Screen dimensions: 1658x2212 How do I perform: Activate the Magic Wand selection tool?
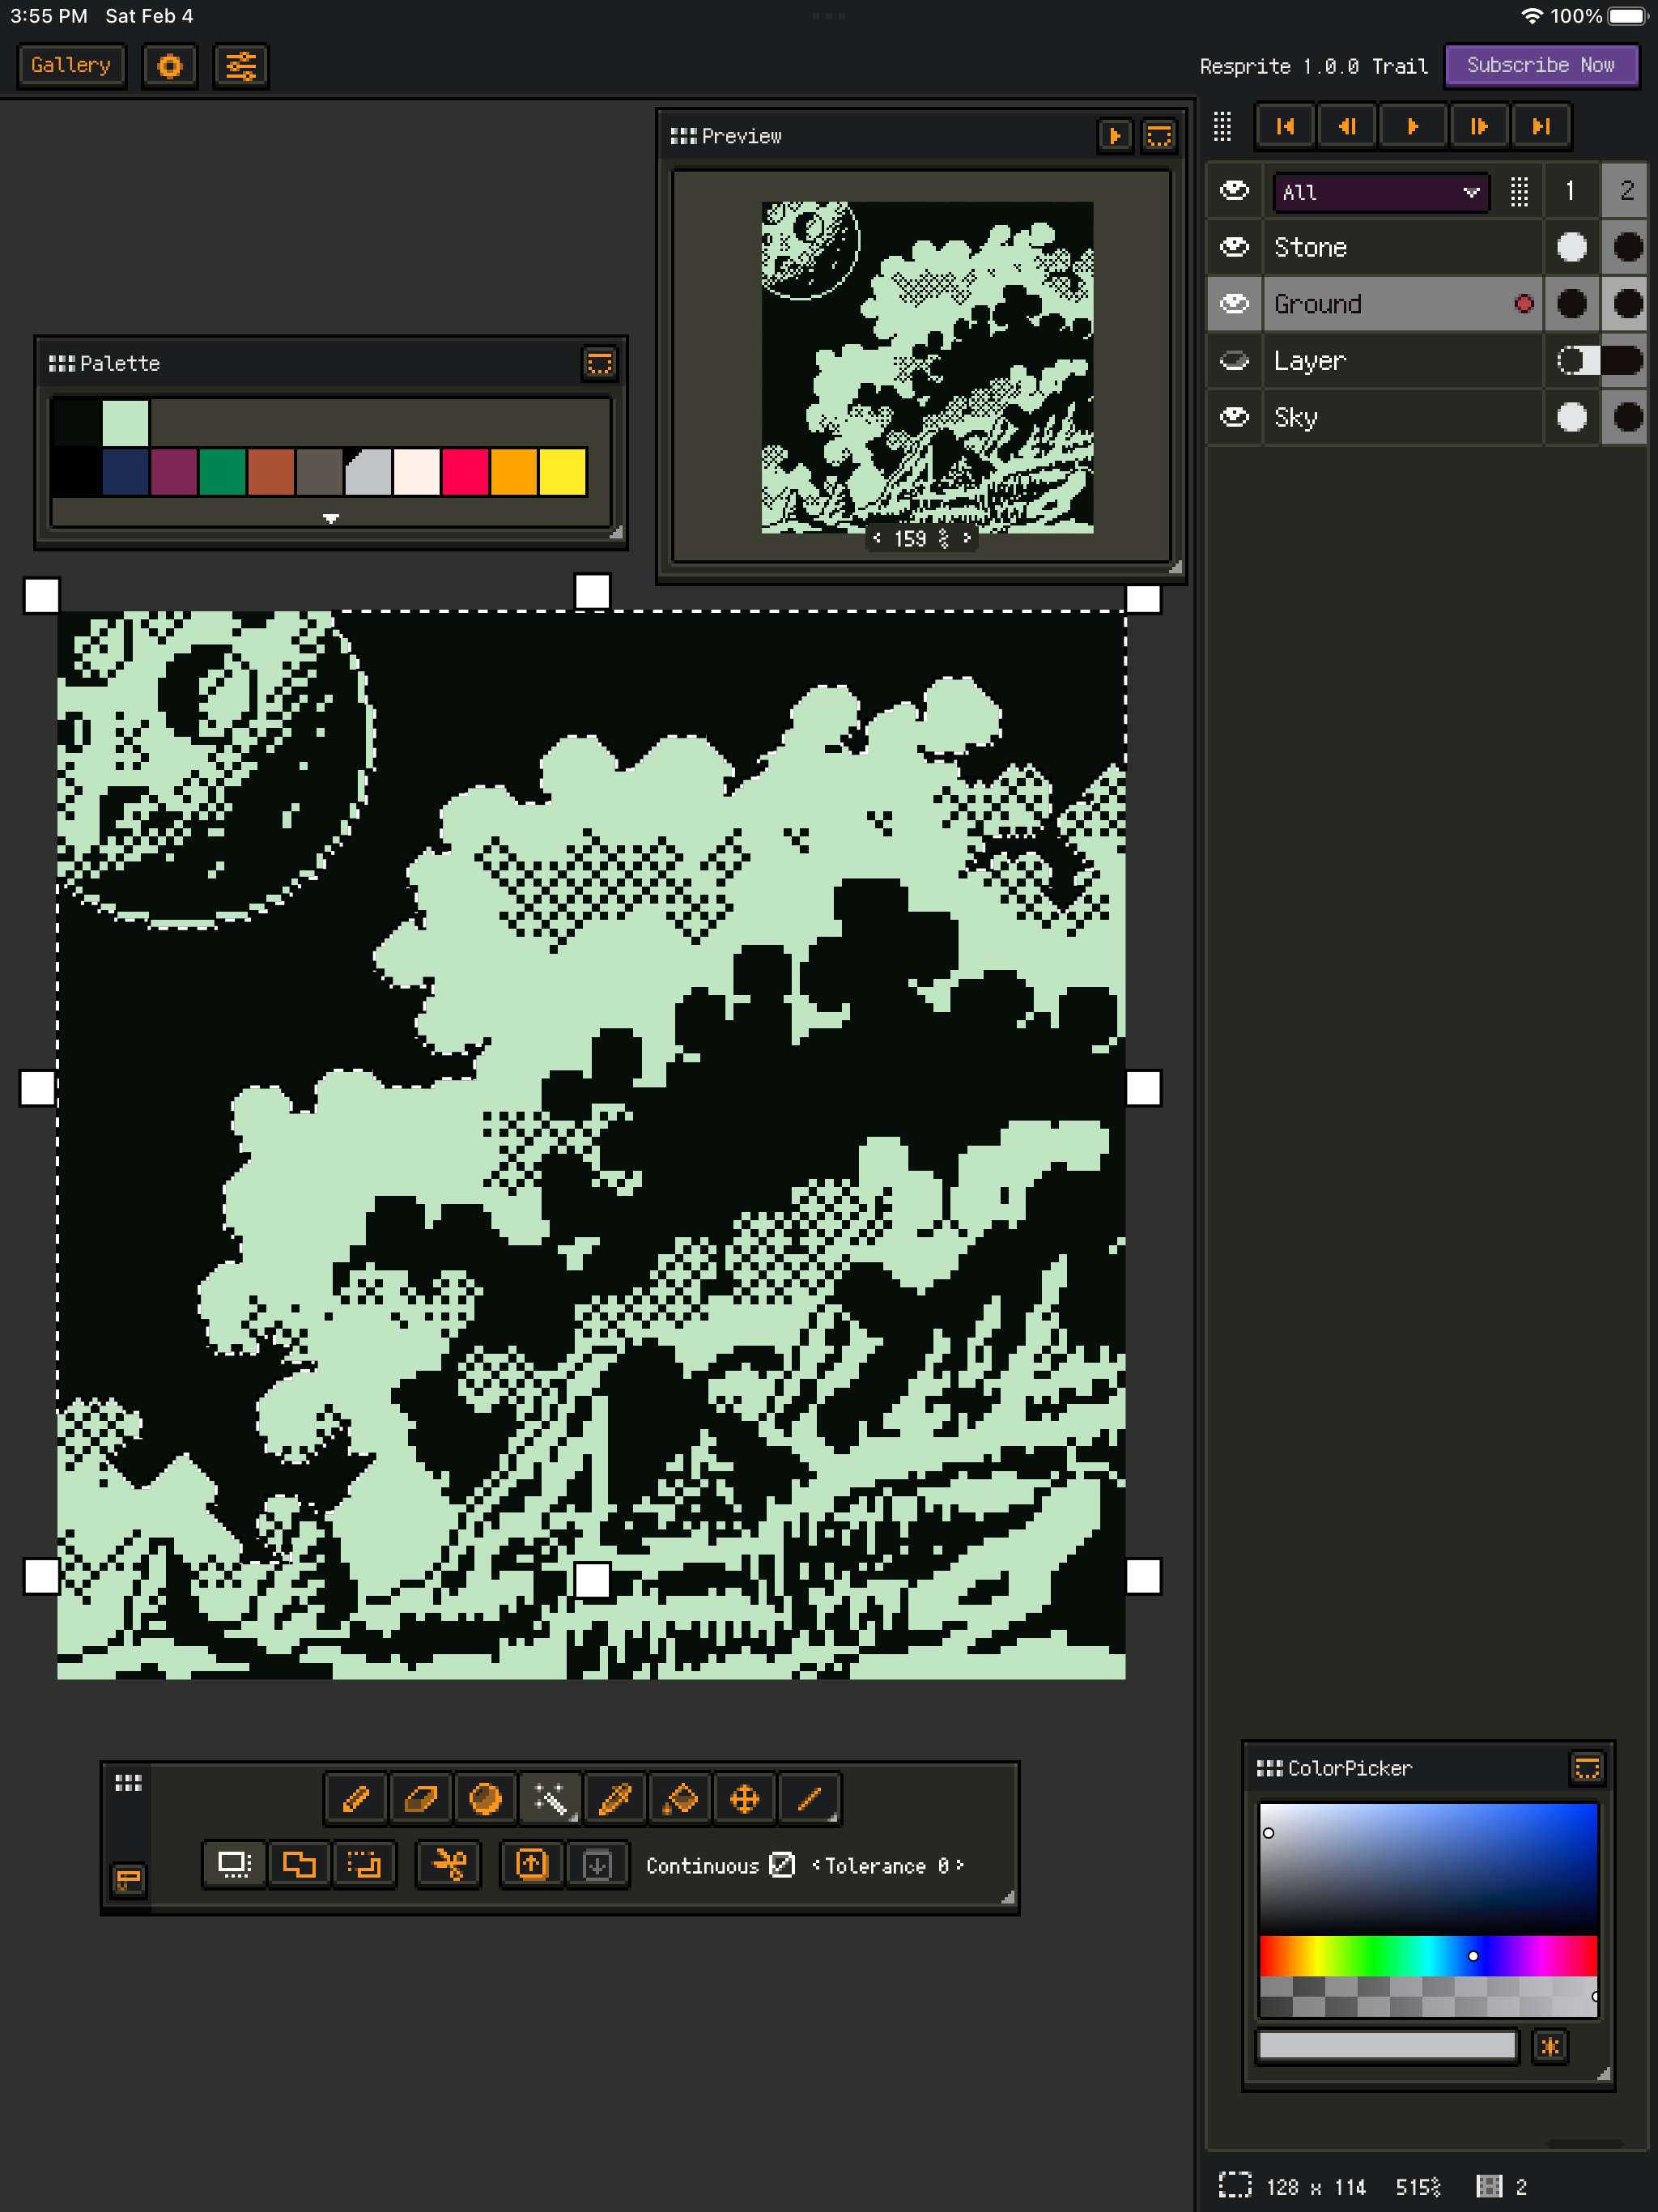point(550,1799)
